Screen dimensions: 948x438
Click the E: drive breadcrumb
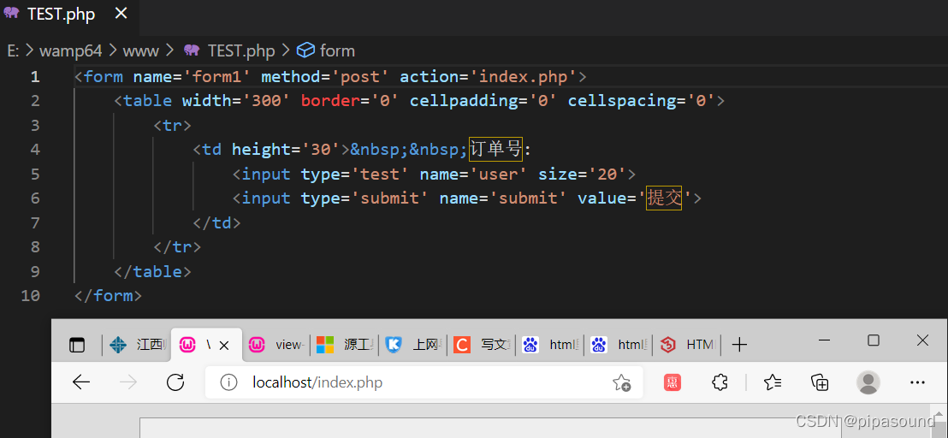[x=14, y=50]
